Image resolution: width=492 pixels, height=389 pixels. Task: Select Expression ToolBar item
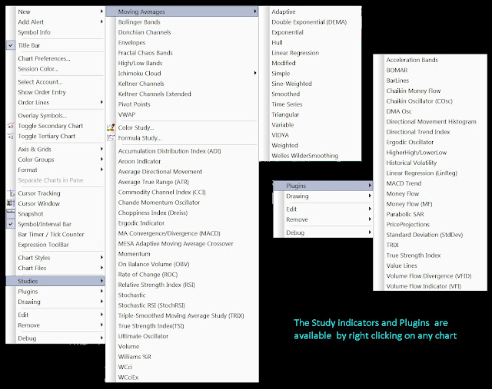(x=43, y=245)
